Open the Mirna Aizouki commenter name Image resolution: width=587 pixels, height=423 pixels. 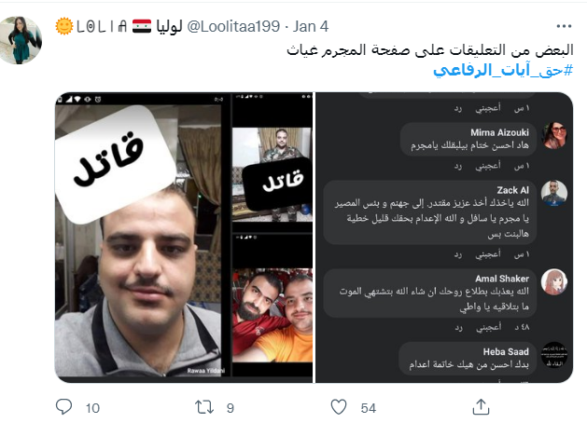[499, 132]
